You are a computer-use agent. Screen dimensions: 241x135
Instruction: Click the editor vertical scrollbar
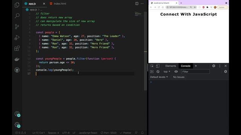click(145, 51)
